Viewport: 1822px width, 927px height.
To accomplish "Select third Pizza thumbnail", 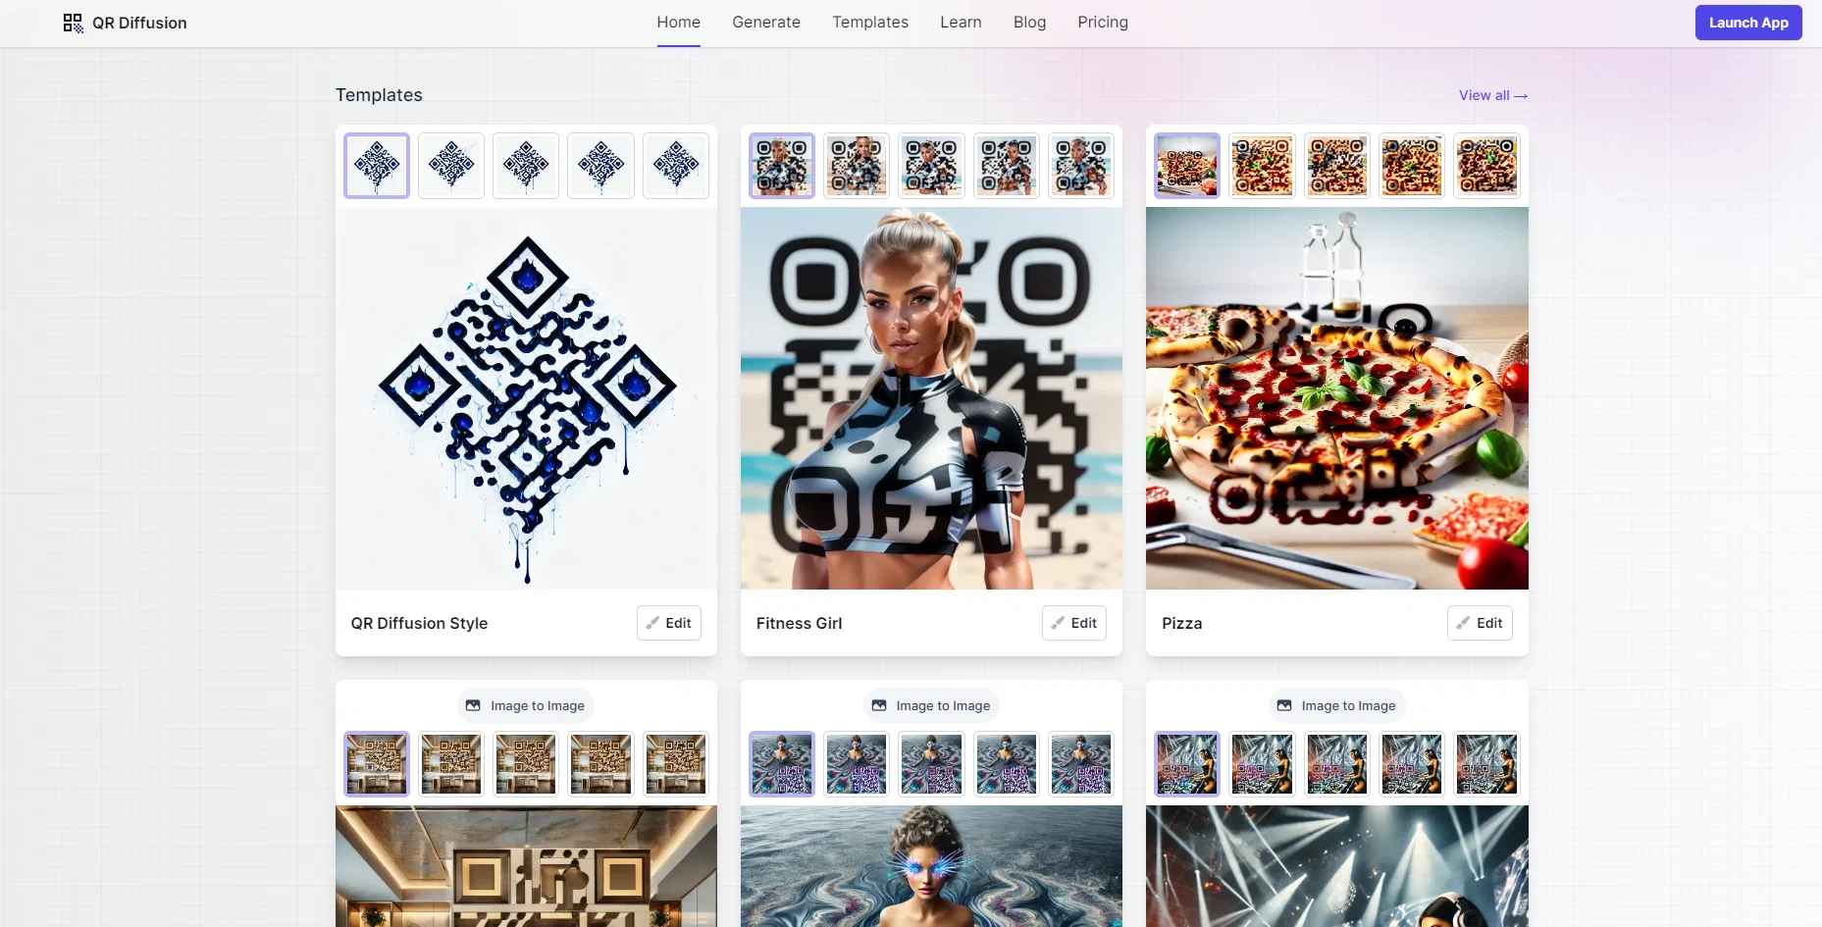I will click(1337, 166).
